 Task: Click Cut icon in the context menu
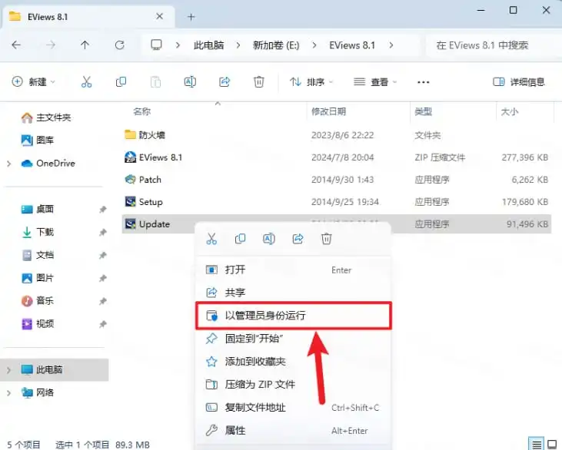coord(211,239)
